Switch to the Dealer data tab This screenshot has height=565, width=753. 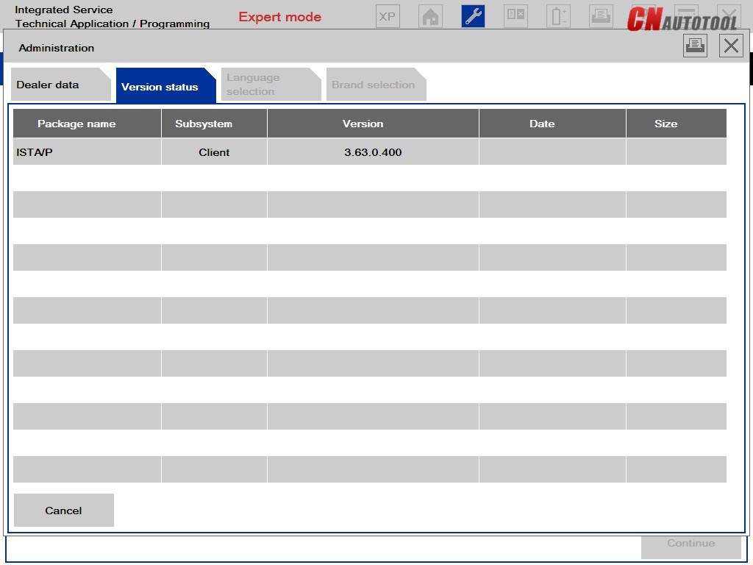pos(61,85)
